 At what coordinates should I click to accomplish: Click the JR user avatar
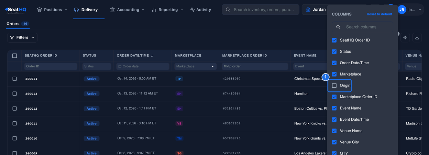(402, 10)
